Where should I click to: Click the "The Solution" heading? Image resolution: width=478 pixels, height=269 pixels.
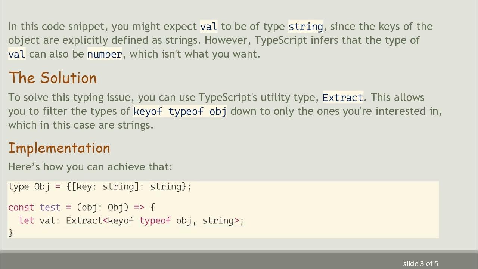(53, 78)
